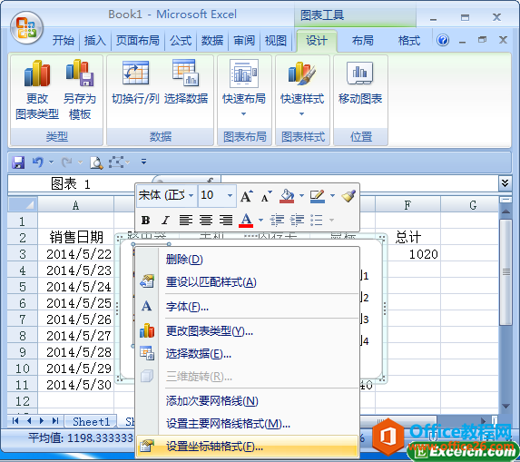Click the Office button orb
The height and width of the screenshot is (462, 520).
(26, 28)
